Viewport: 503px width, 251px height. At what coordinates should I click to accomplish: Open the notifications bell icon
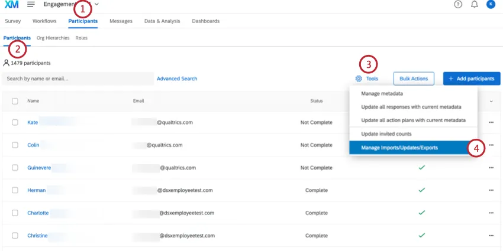coord(474,5)
